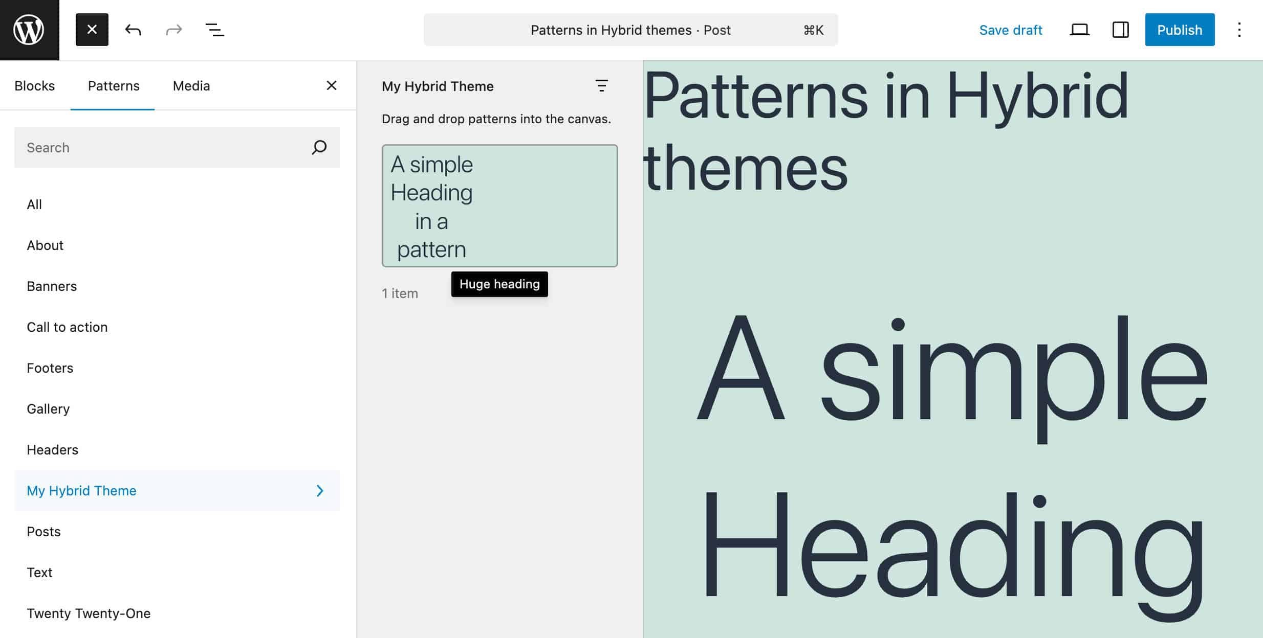Open the Options three-dot menu

[1239, 30]
